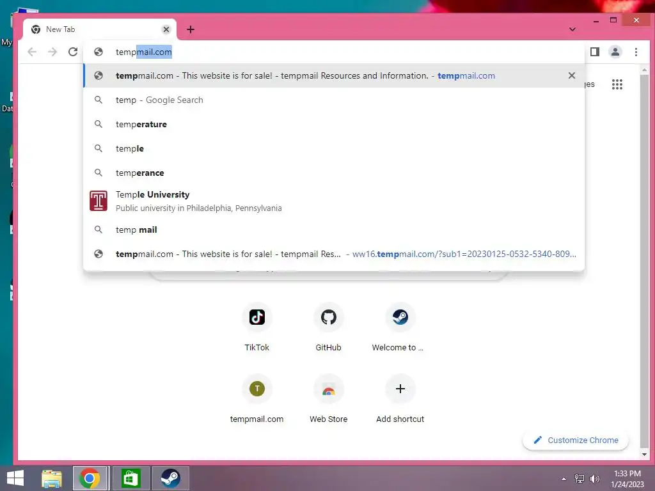This screenshot has width=655, height=491.
Task: Choose the 'temple' search suggestion
Action: tap(334, 148)
